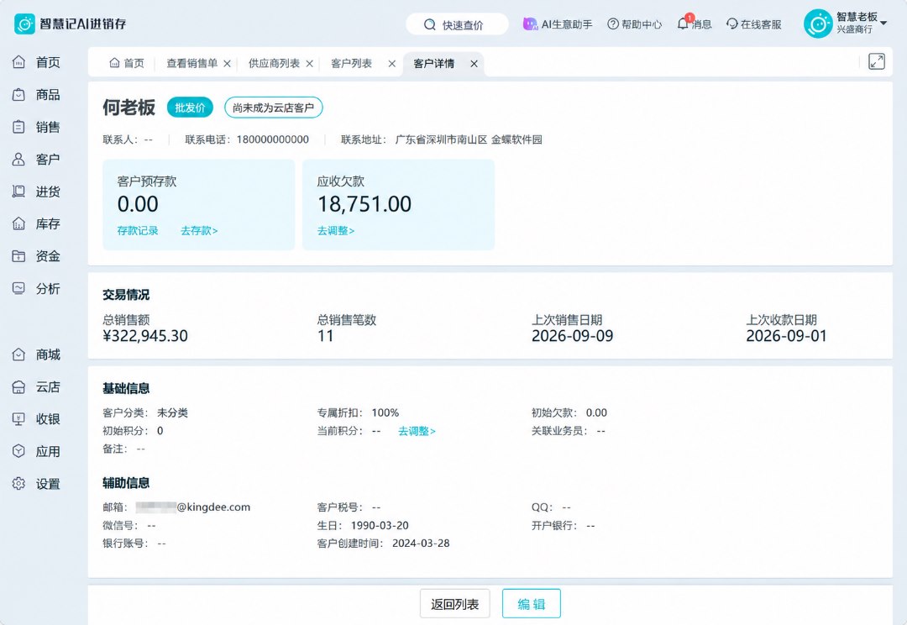Open the 进货 sidebar icon
Screen dimensions: 907x625
coord(19,192)
